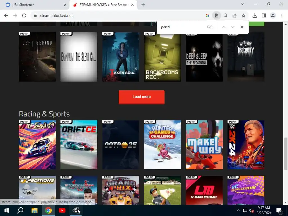
Task: Open File Explorer from the taskbar
Action: pyautogui.click(x=34, y=210)
